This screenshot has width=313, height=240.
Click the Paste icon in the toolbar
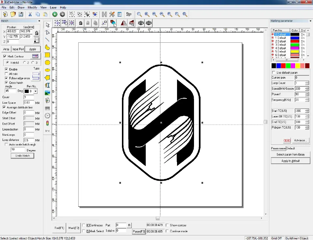45,14
